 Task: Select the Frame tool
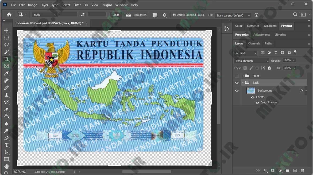[6, 66]
